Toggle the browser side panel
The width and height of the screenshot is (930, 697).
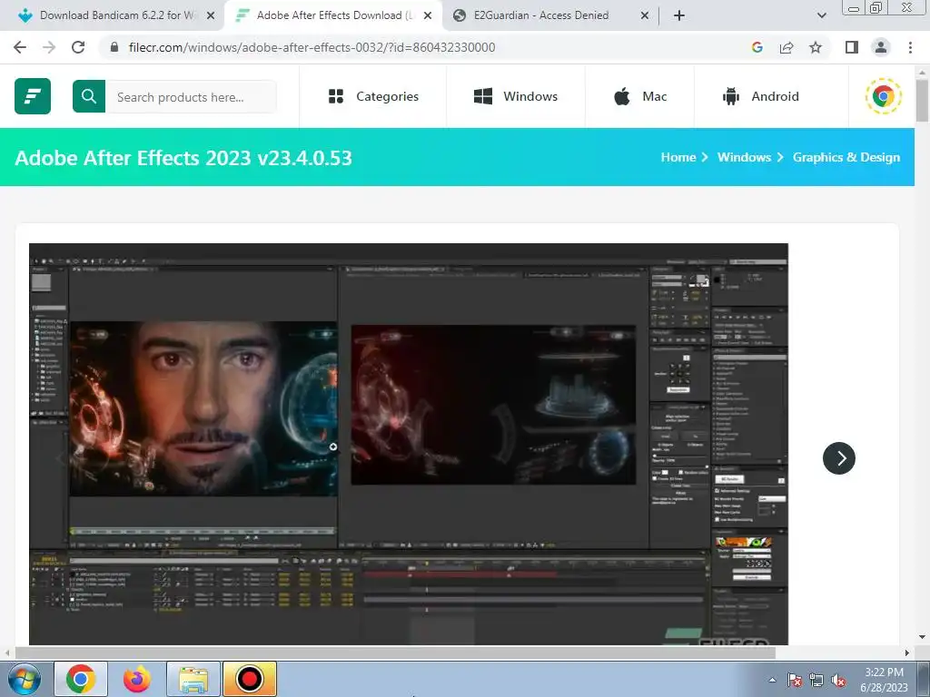(852, 47)
